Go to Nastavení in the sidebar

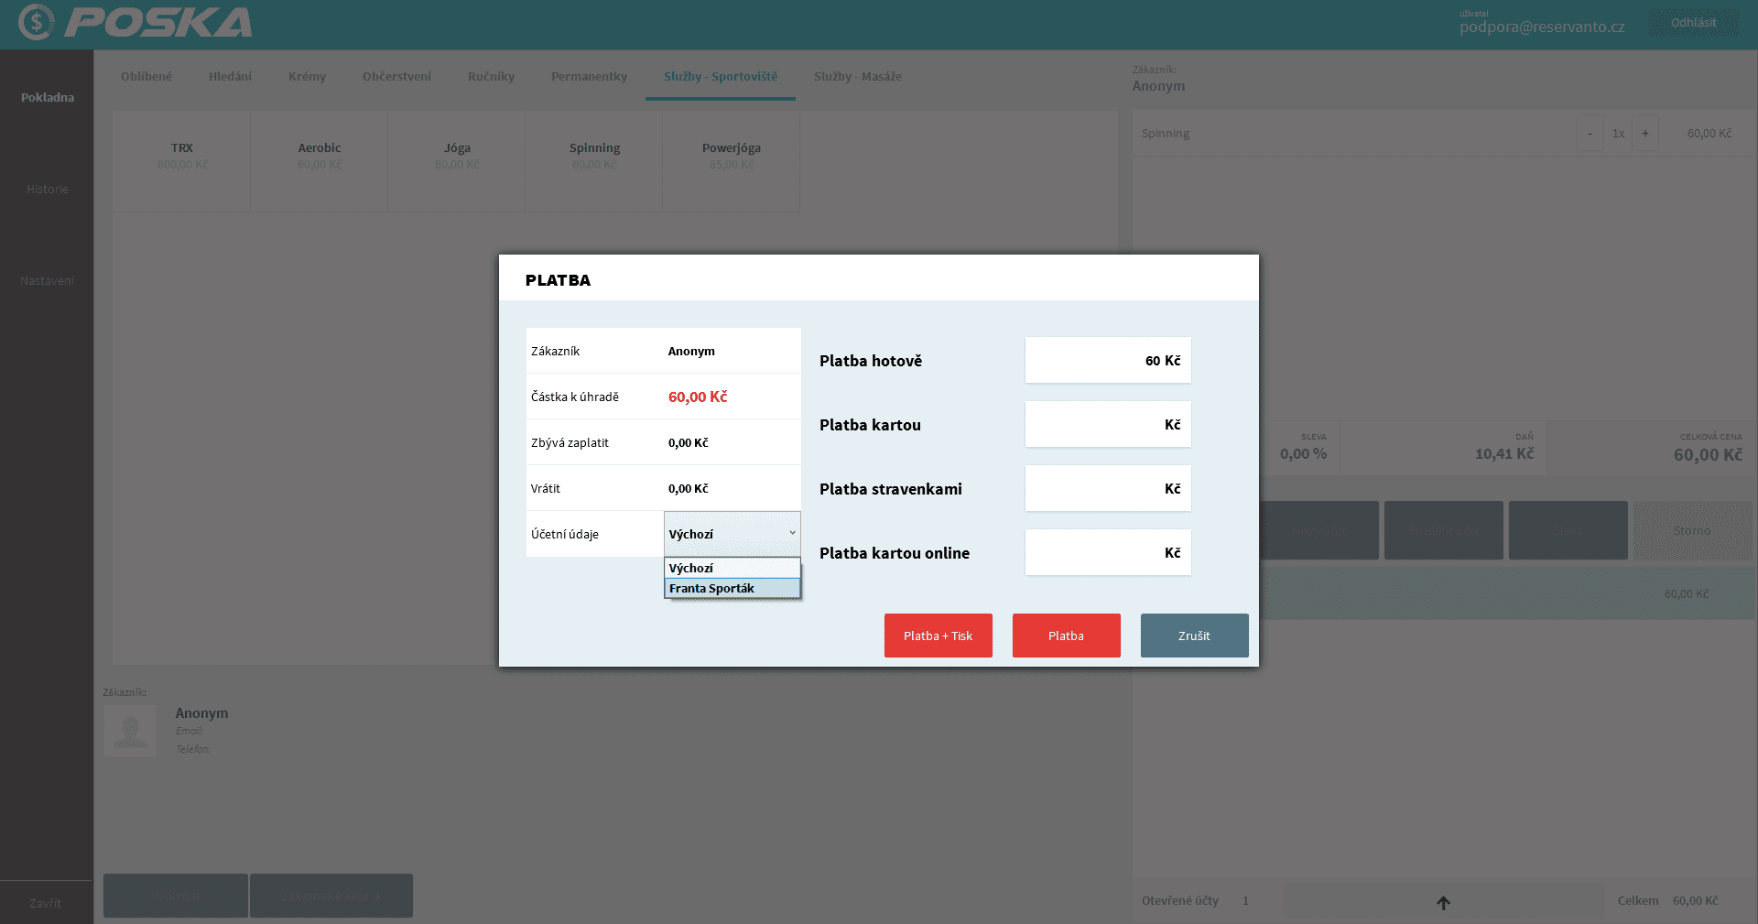pos(48,281)
